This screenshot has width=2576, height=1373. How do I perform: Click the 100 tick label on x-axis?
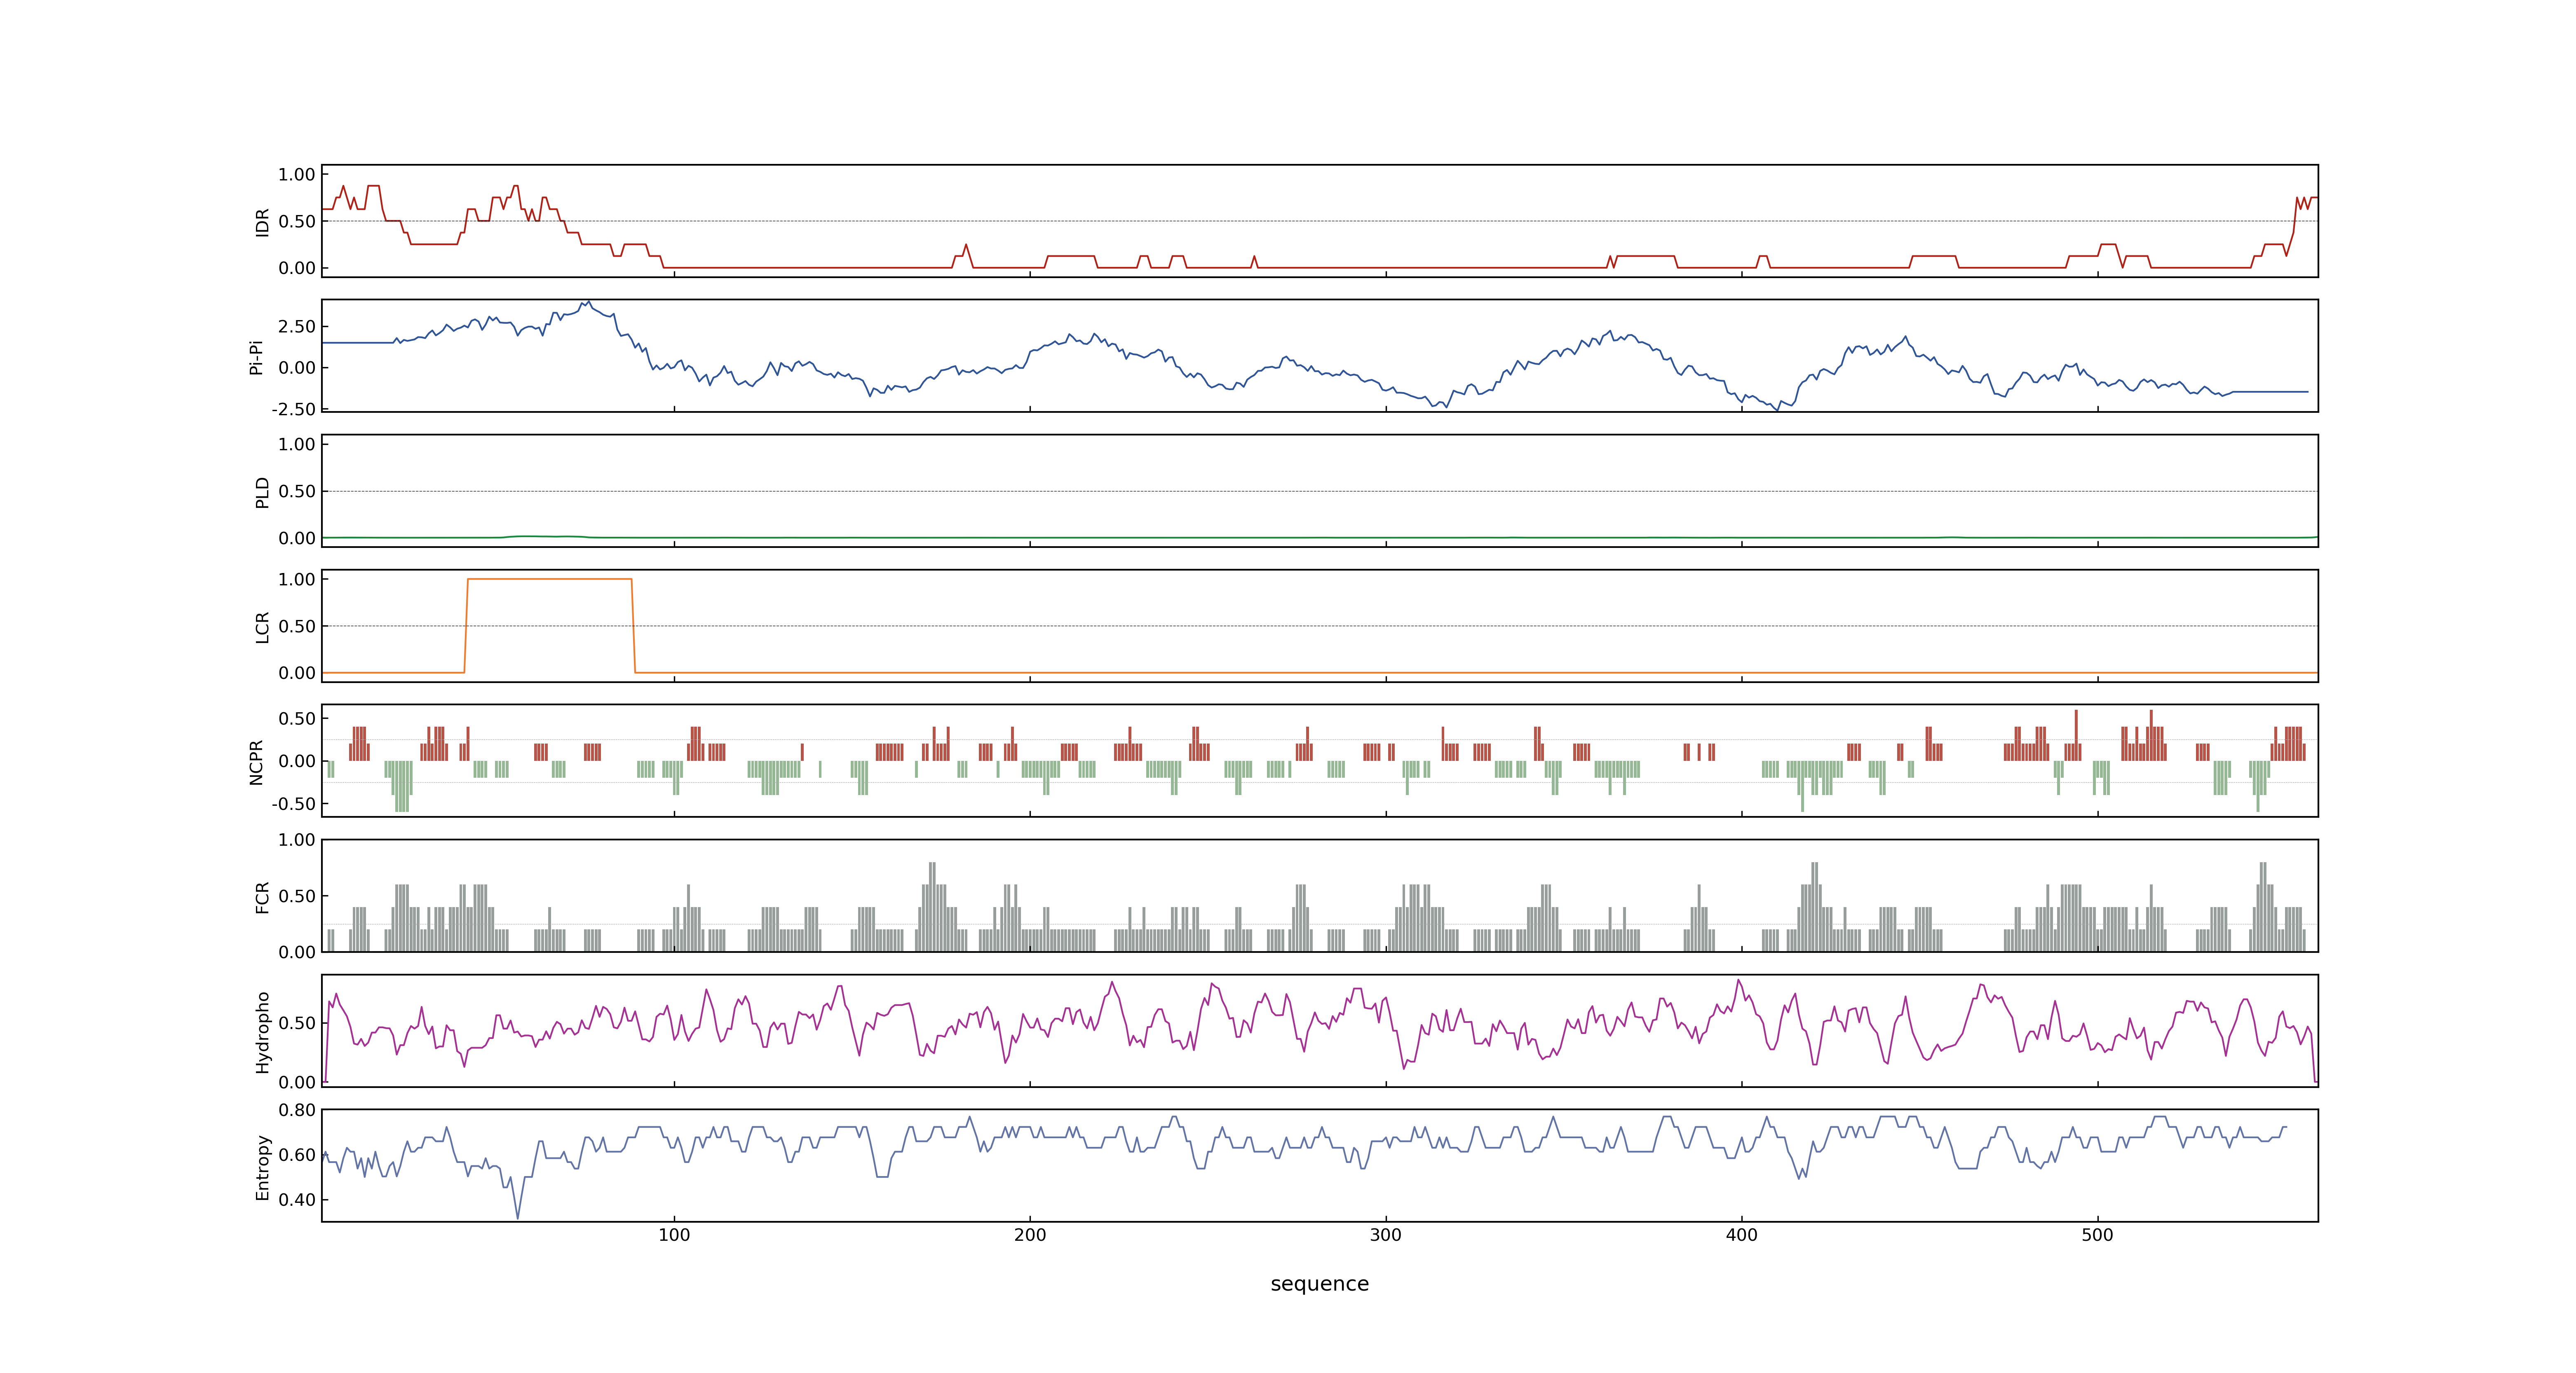tap(674, 1235)
